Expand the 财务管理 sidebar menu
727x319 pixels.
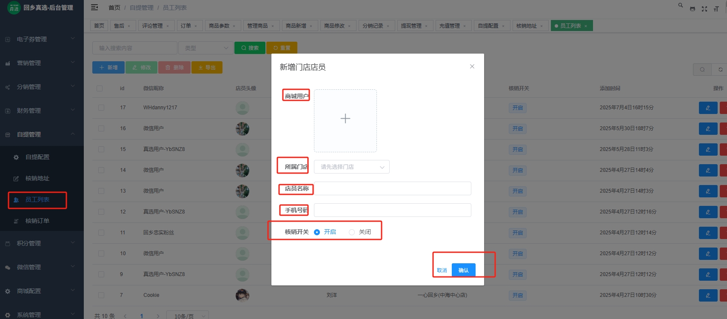pyautogui.click(x=42, y=111)
